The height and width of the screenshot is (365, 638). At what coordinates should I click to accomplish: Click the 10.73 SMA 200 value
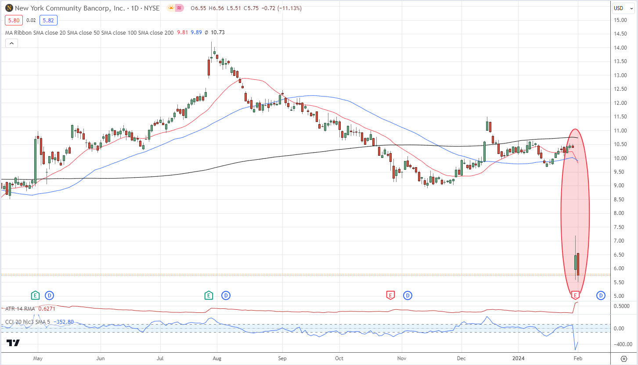[218, 32]
